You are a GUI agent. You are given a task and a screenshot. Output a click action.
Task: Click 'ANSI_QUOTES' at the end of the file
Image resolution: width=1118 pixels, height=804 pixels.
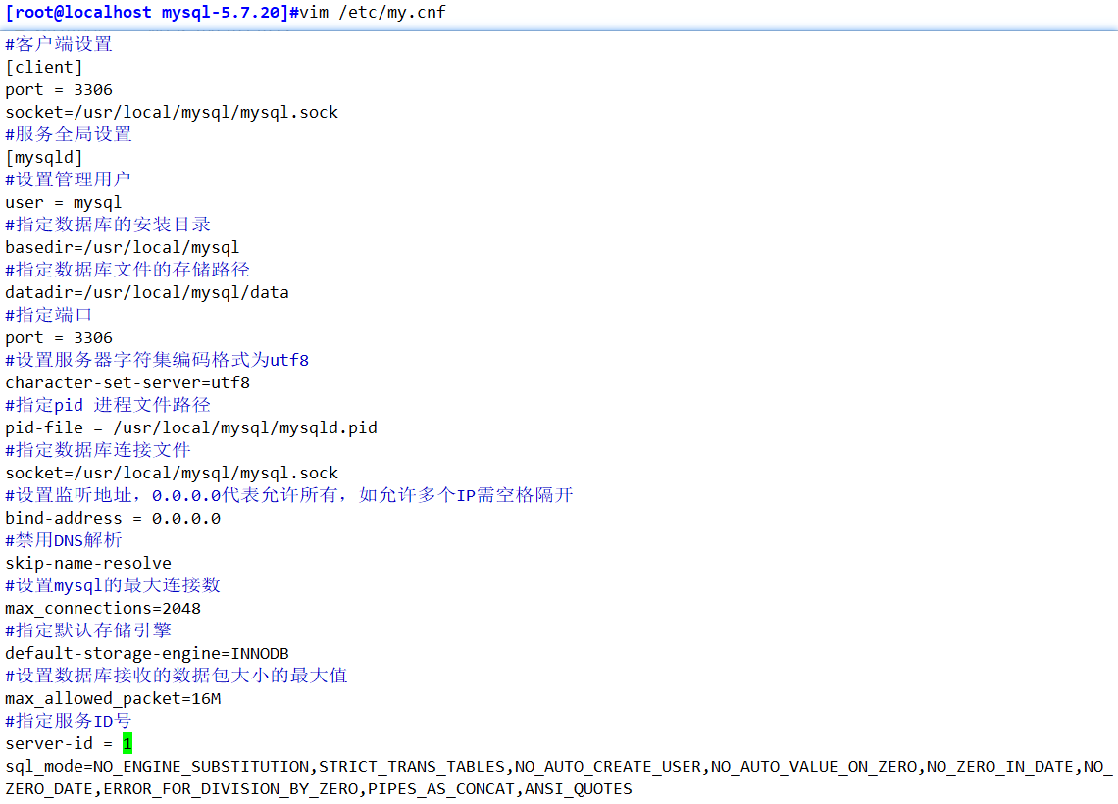579,789
